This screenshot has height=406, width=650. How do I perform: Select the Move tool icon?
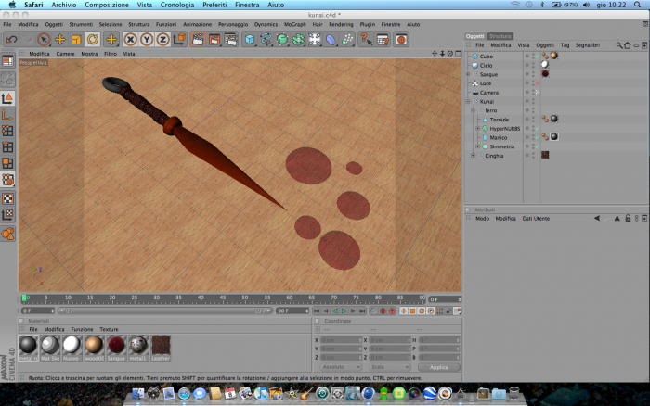[x=60, y=40]
